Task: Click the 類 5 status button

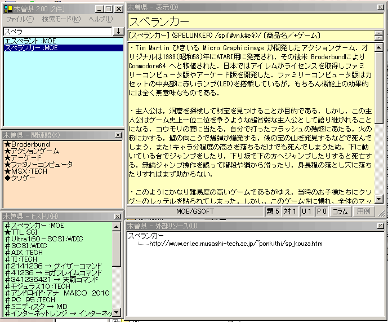Action: click(x=273, y=211)
